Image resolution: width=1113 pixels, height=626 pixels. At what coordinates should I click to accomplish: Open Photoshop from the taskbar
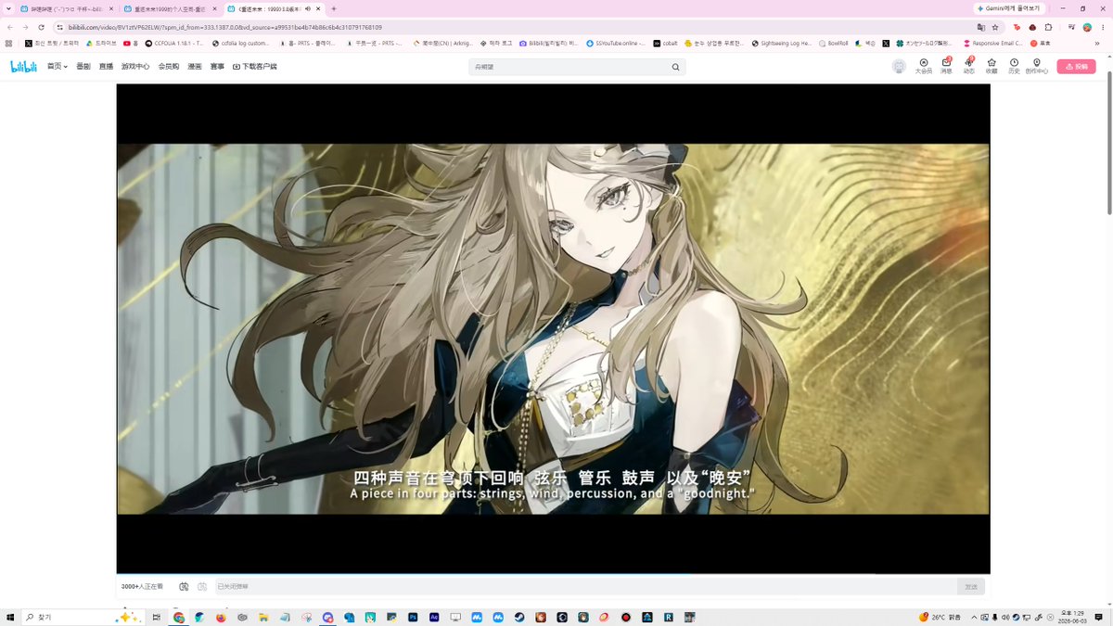point(413,617)
